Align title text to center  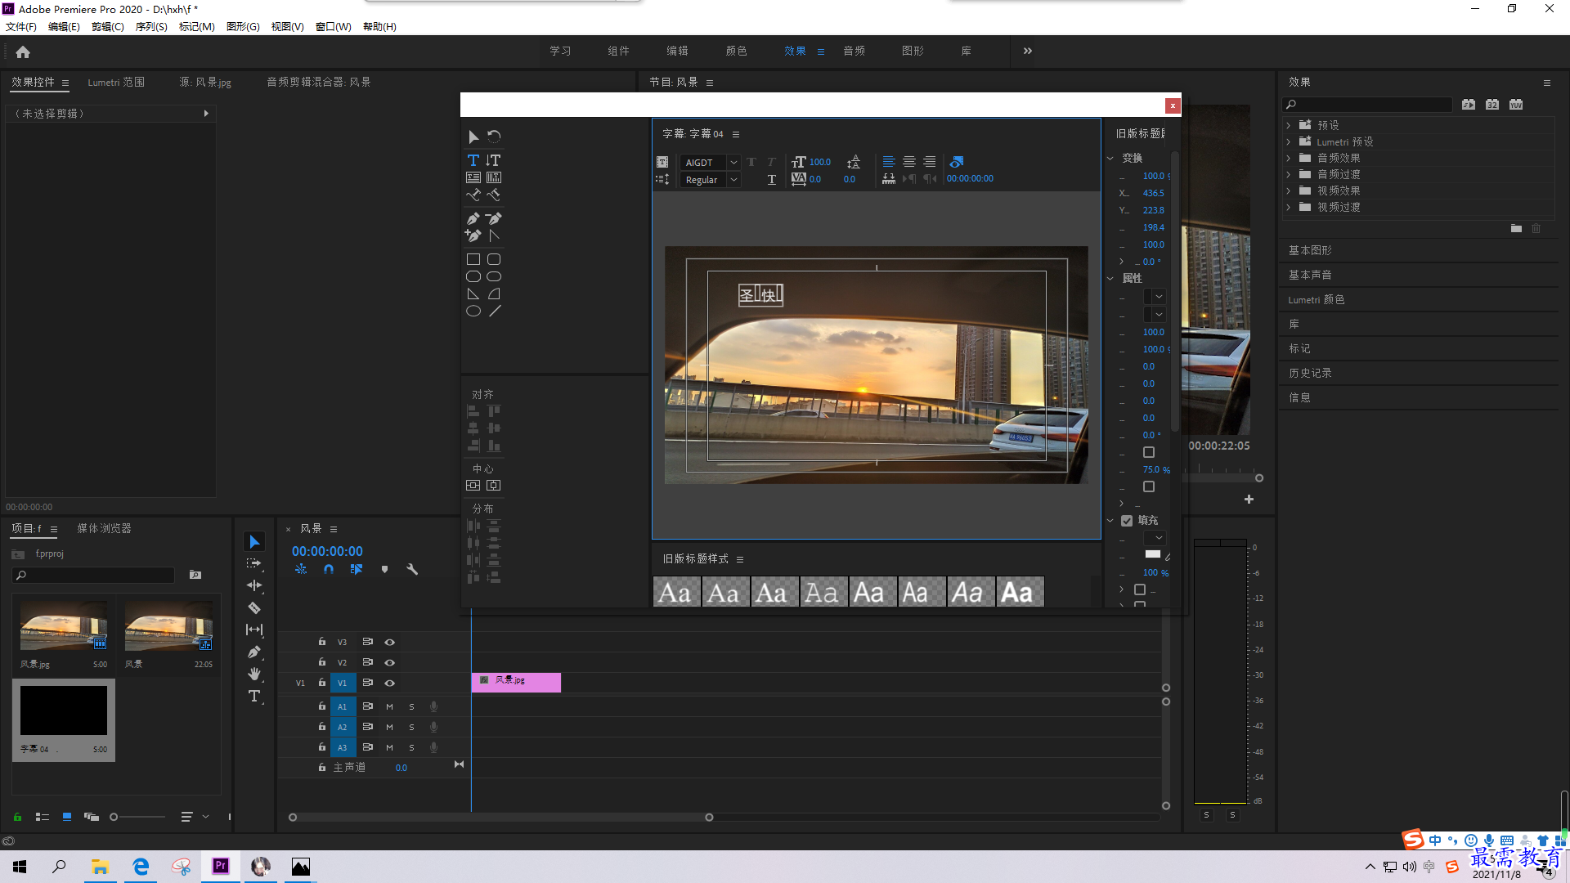point(909,162)
